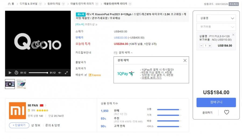Click the China flag icon
242x139 pixels.
pos(41,105)
